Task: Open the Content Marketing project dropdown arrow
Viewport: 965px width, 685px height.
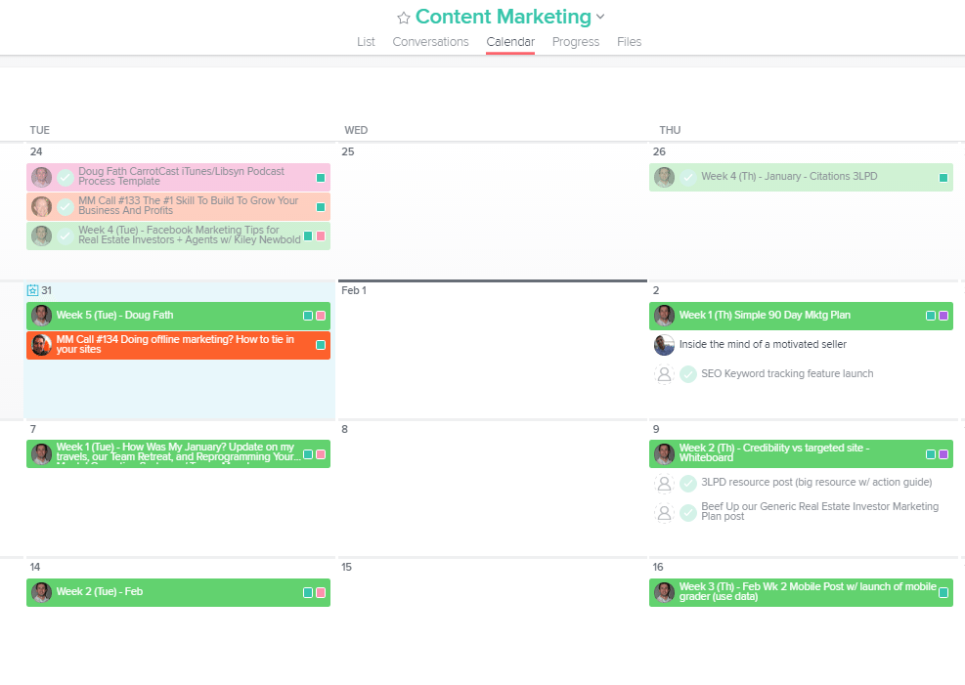Action: (600, 17)
